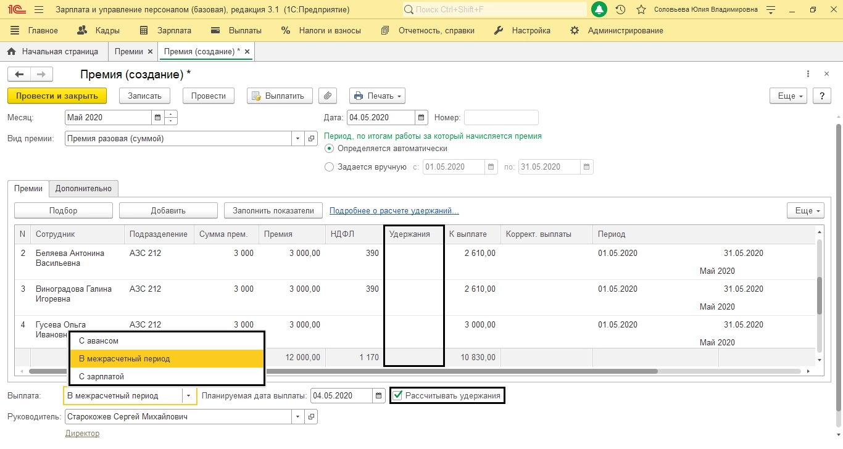This screenshot has width=843, height=449.
Task: Click the paperclip attached files icon
Action: click(328, 96)
